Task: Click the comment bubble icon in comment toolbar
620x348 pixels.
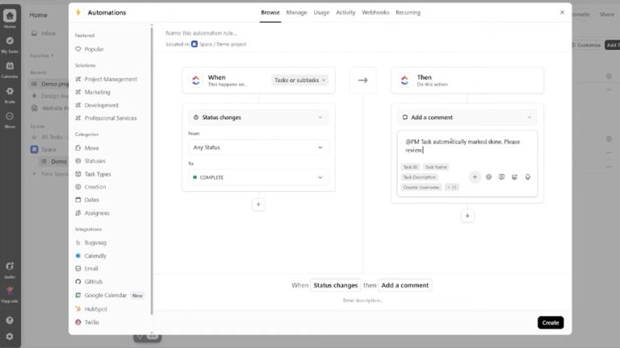Action: pyautogui.click(x=501, y=177)
